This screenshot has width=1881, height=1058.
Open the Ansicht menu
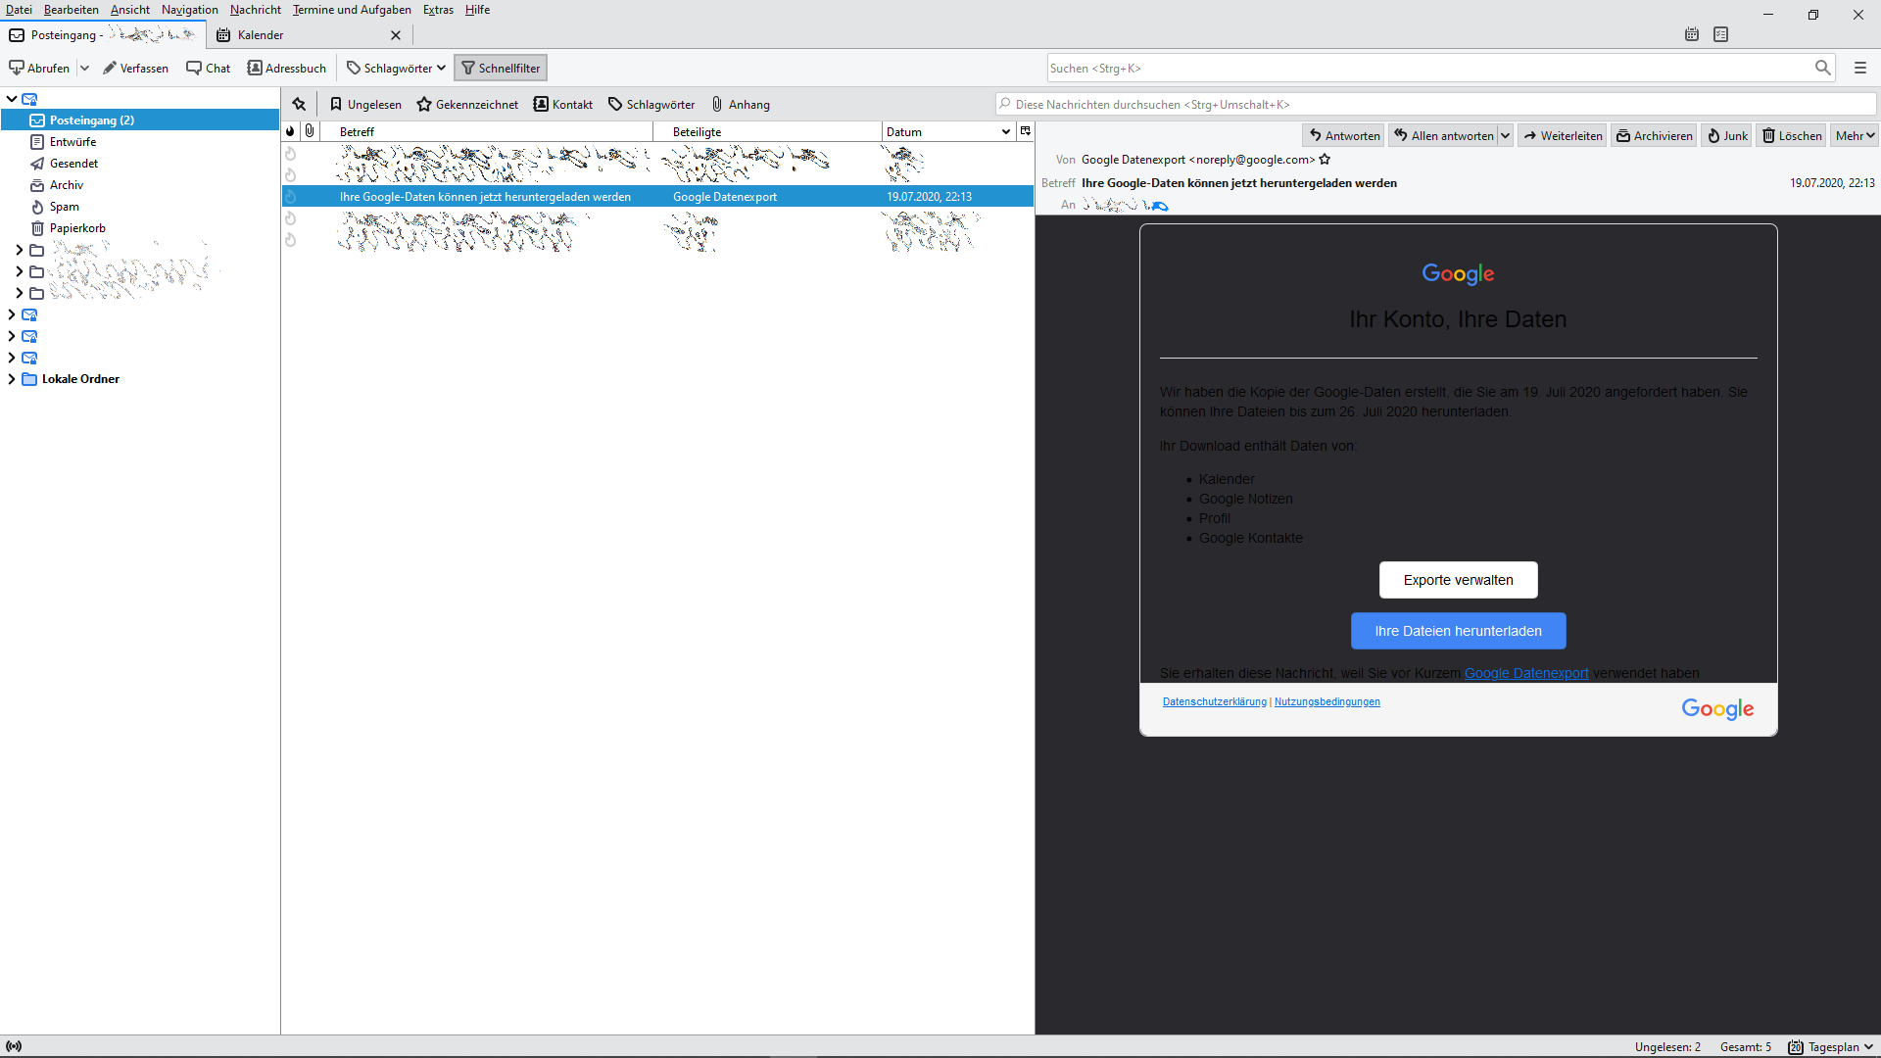point(130,10)
